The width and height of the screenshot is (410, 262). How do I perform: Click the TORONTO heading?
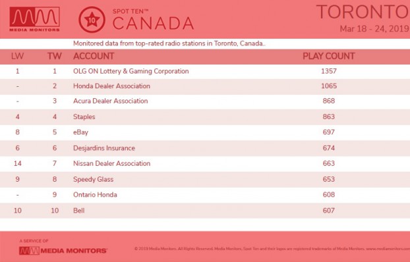click(363, 12)
